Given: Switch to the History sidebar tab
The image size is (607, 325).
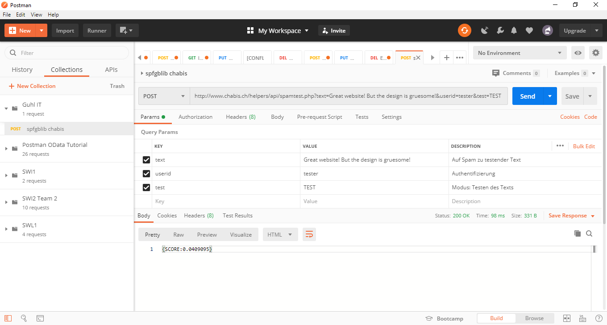Looking at the screenshot, I should coord(22,70).
